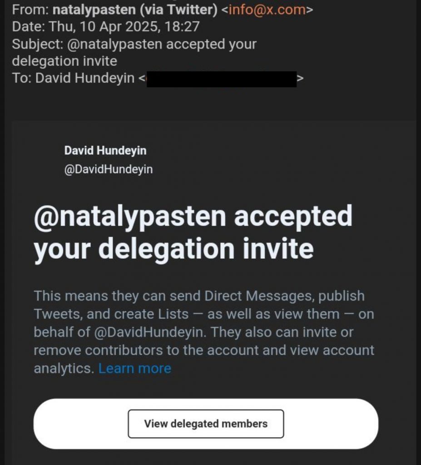Open the Learn more link
Screen dimensions: 421x465
(x=134, y=368)
